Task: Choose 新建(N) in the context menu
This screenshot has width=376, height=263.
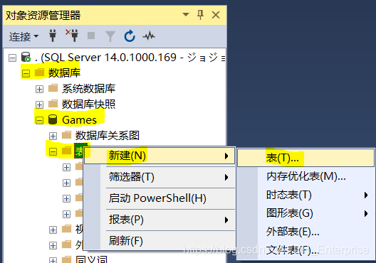Action: [x=160, y=156]
